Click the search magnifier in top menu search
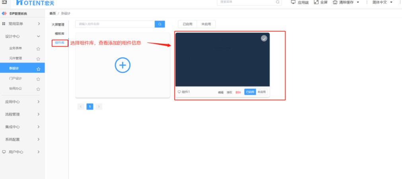Screen dimensions: 402x179 point(278,2)
